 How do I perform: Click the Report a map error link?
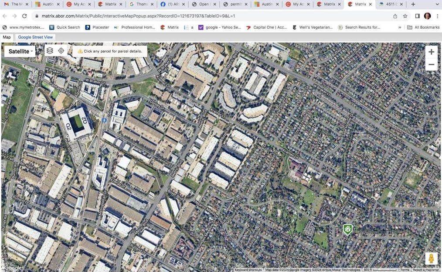pos(426,270)
